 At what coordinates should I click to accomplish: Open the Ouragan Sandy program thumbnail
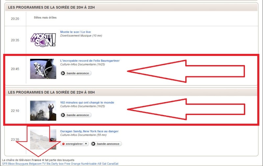[43, 139]
